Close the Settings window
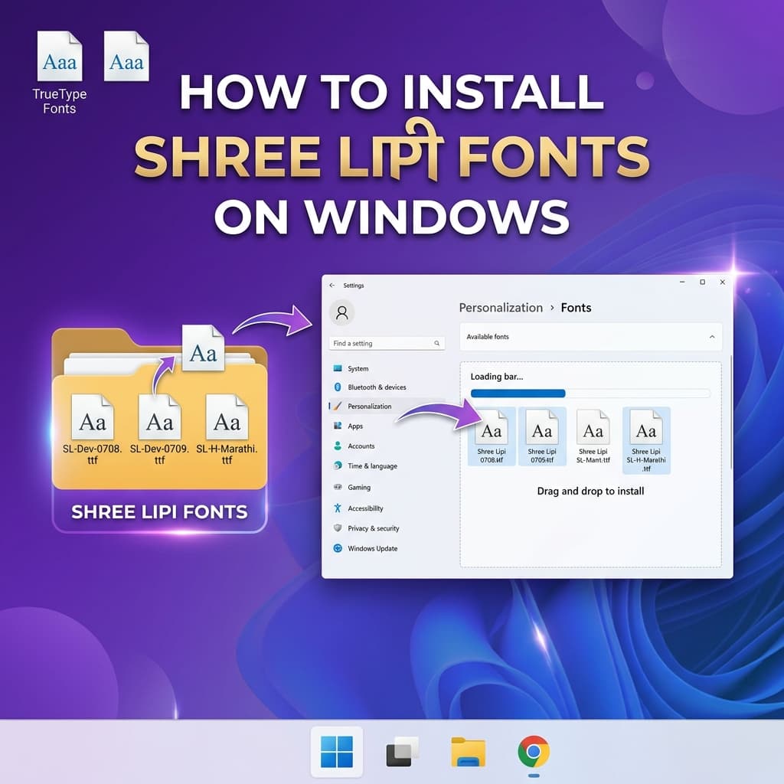The height and width of the screenshot is (784, 784). click(723, 283)
